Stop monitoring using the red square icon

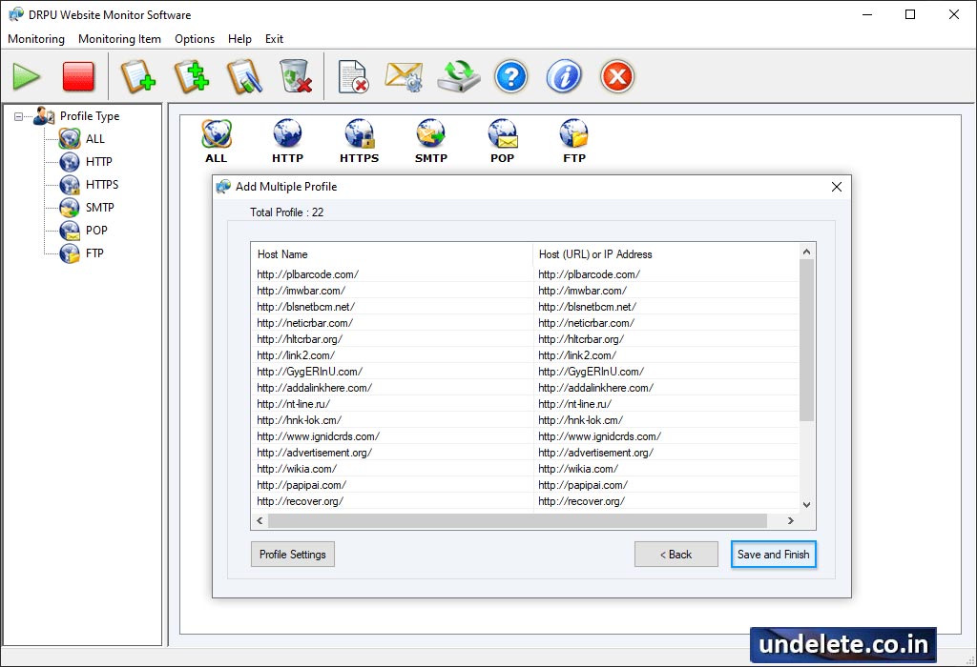click(77, 76)
